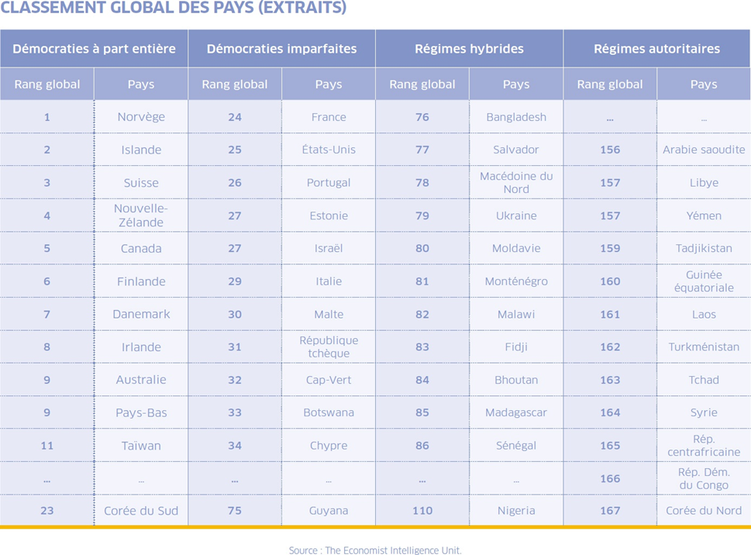Image resolution: width=751 pixels, height=555 pixels.
Task: Click the 'Macédoine du Nord' cell
Action: tap(516, 182)
